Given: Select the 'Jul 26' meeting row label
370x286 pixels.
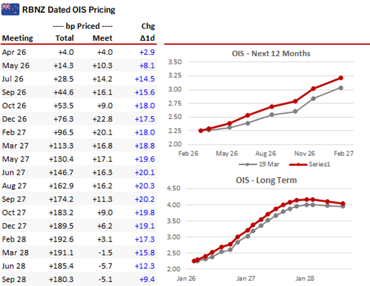Looking at the screenshot, I should click(x=13, y=79).
